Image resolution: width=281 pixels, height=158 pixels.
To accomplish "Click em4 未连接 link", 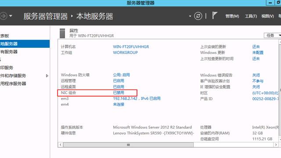I will click(119, 104).
